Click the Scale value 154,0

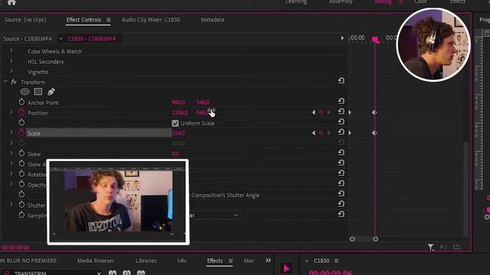(178, 133)
